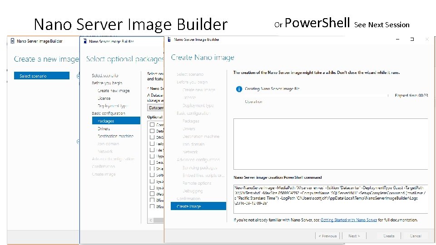Select the 'Web...' package checkbox

(152, 194)
